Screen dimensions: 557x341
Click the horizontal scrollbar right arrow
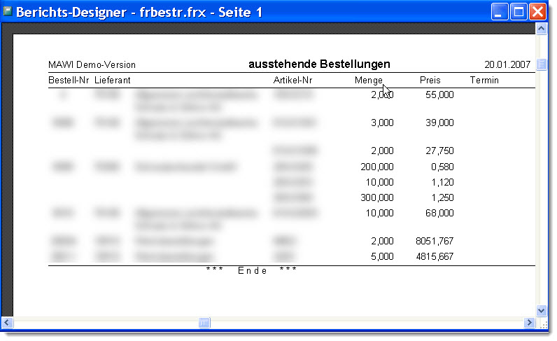(x=529, y=322)
